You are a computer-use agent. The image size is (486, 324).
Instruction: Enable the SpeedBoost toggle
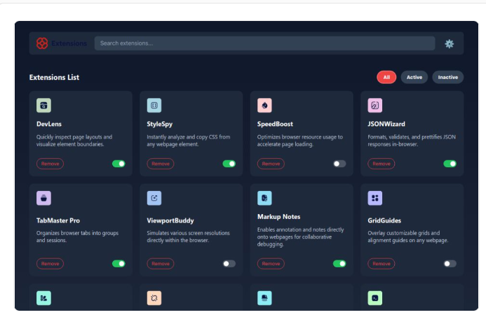[x=339, y=164]
